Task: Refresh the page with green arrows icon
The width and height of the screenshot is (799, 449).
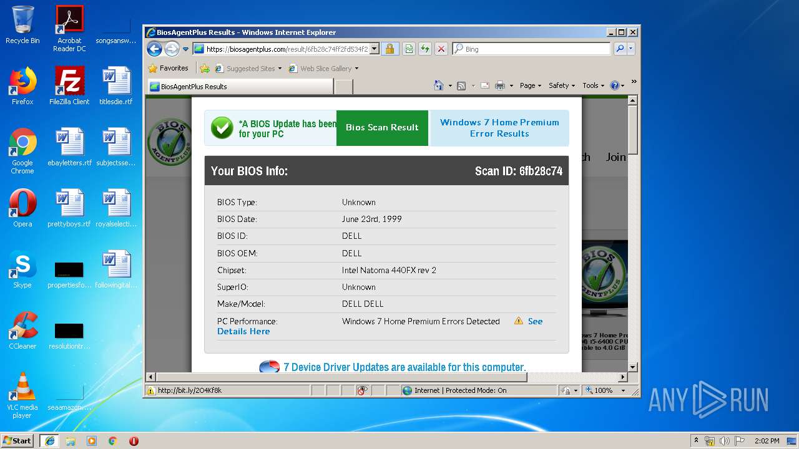Action: click(x=425, y=49)
